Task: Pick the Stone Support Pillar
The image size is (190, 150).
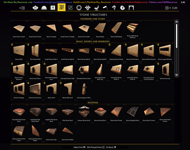Action: [84, 91]
